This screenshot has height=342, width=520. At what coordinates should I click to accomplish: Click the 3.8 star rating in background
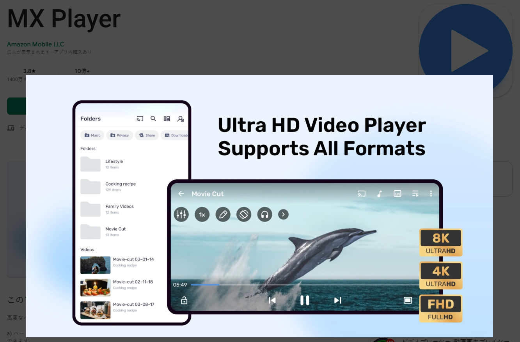click(x=30, y=71)
